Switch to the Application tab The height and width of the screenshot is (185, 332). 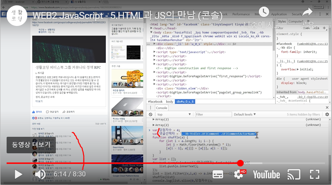pos(279,14)
